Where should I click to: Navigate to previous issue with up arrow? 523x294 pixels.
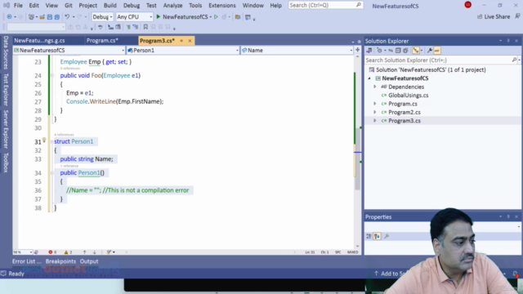tap(85, 252)
